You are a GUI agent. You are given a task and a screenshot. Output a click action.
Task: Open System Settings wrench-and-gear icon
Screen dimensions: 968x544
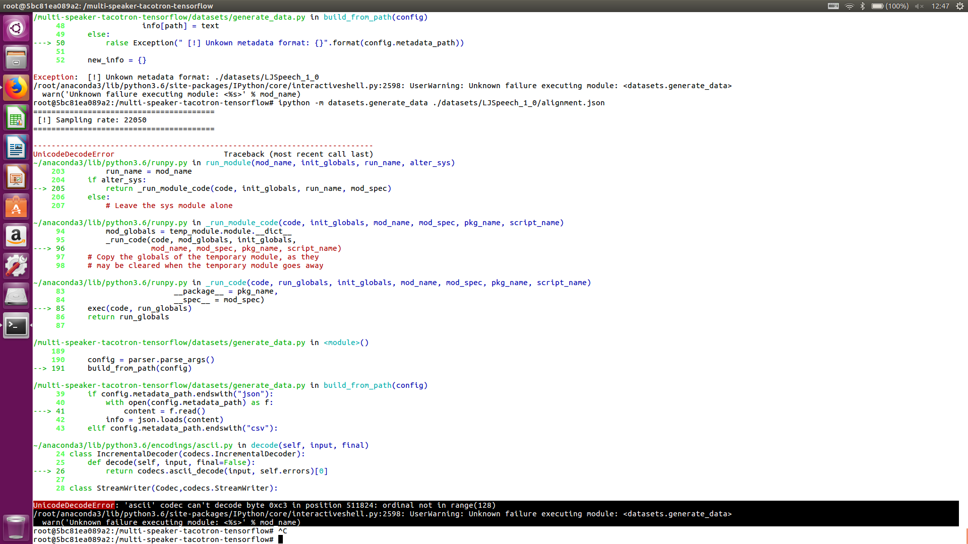[x=16, y=266]
